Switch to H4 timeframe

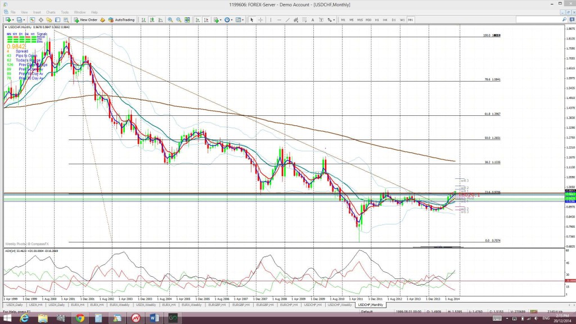coord(385,20)
